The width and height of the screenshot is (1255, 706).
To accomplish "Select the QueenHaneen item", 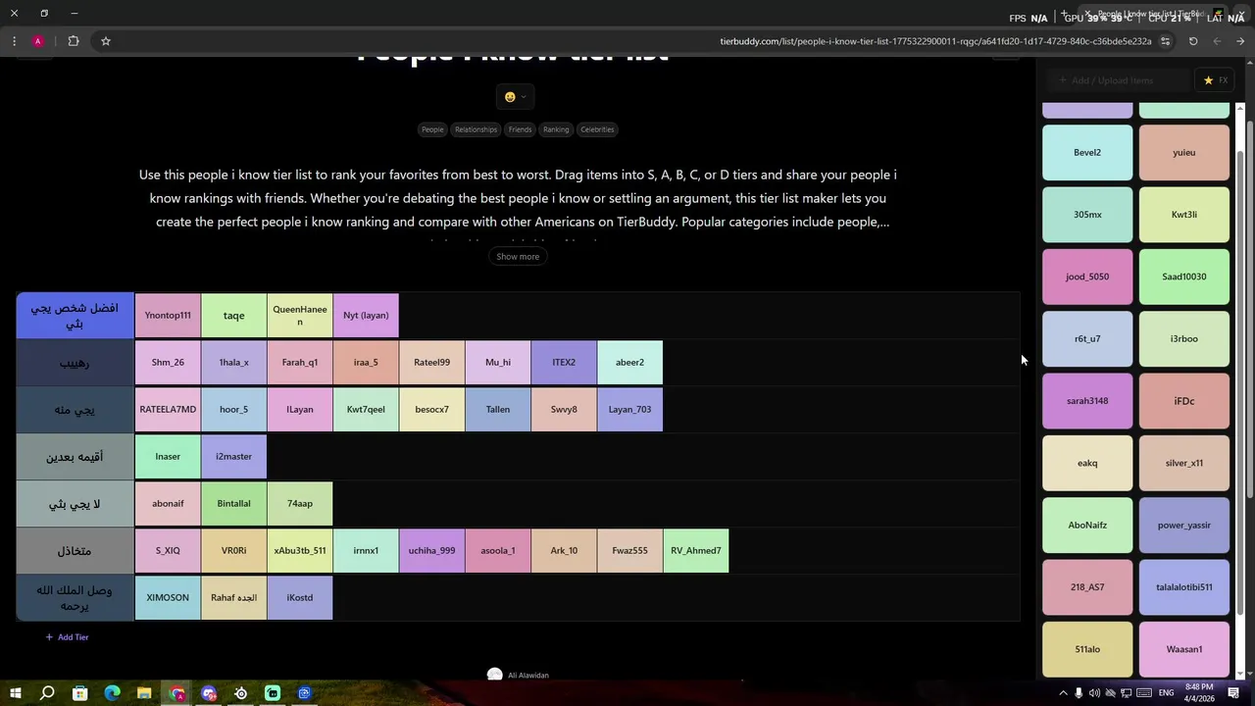I will click(300, 316).
